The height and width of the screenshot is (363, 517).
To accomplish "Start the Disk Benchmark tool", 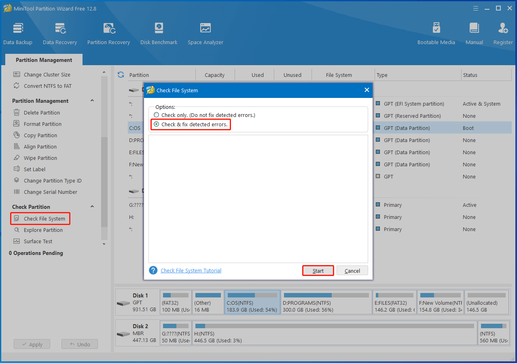I will [159, 34].
